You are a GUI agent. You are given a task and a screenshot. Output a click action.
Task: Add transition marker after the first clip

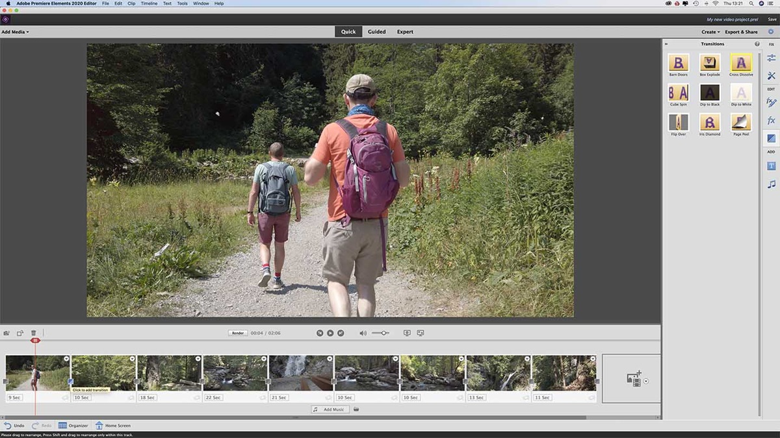click(x=71, y=382)
